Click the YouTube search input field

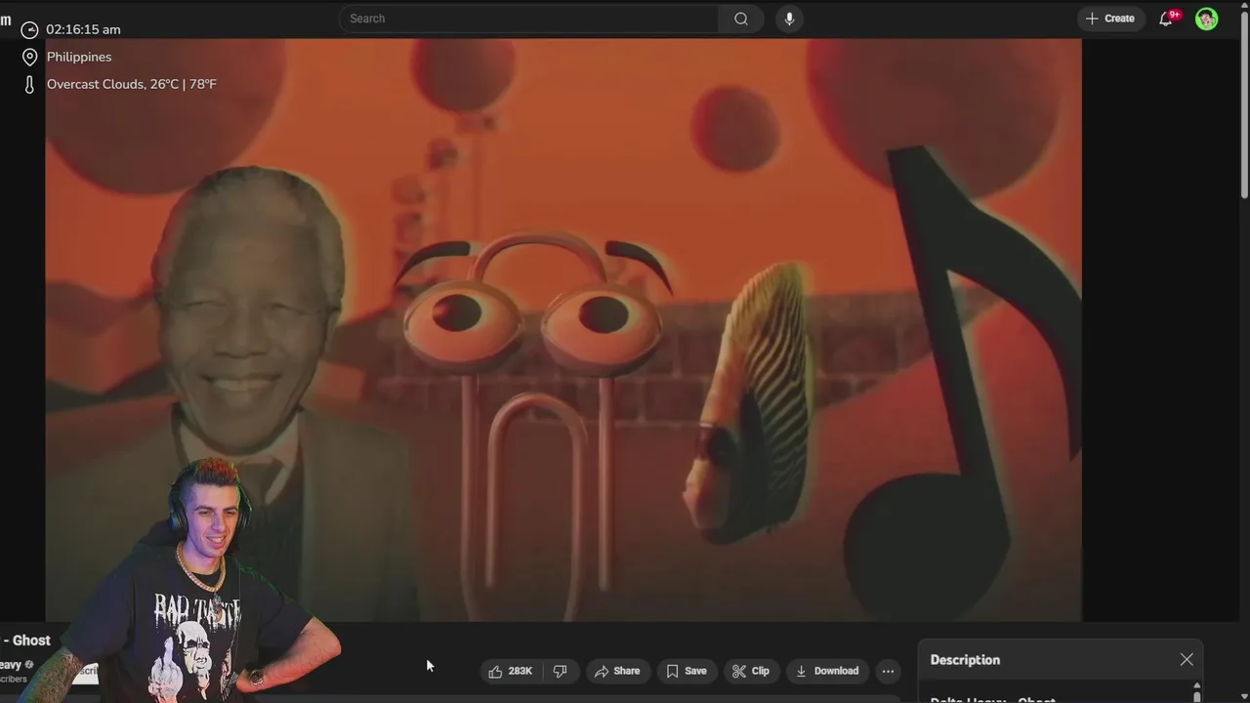(x=528, y=19)
